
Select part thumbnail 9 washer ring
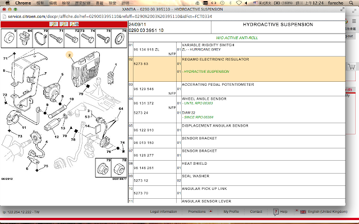[9, 38]
